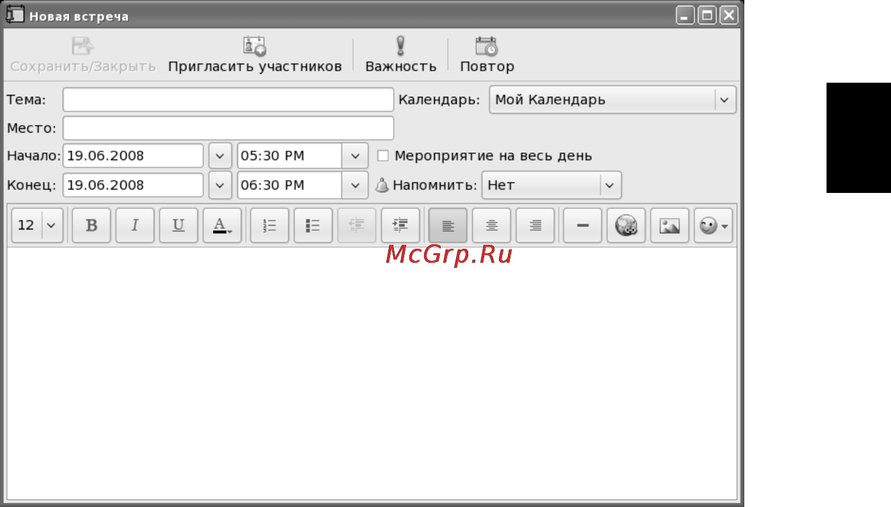Enable the all-day event checkbox

[382, 156]
